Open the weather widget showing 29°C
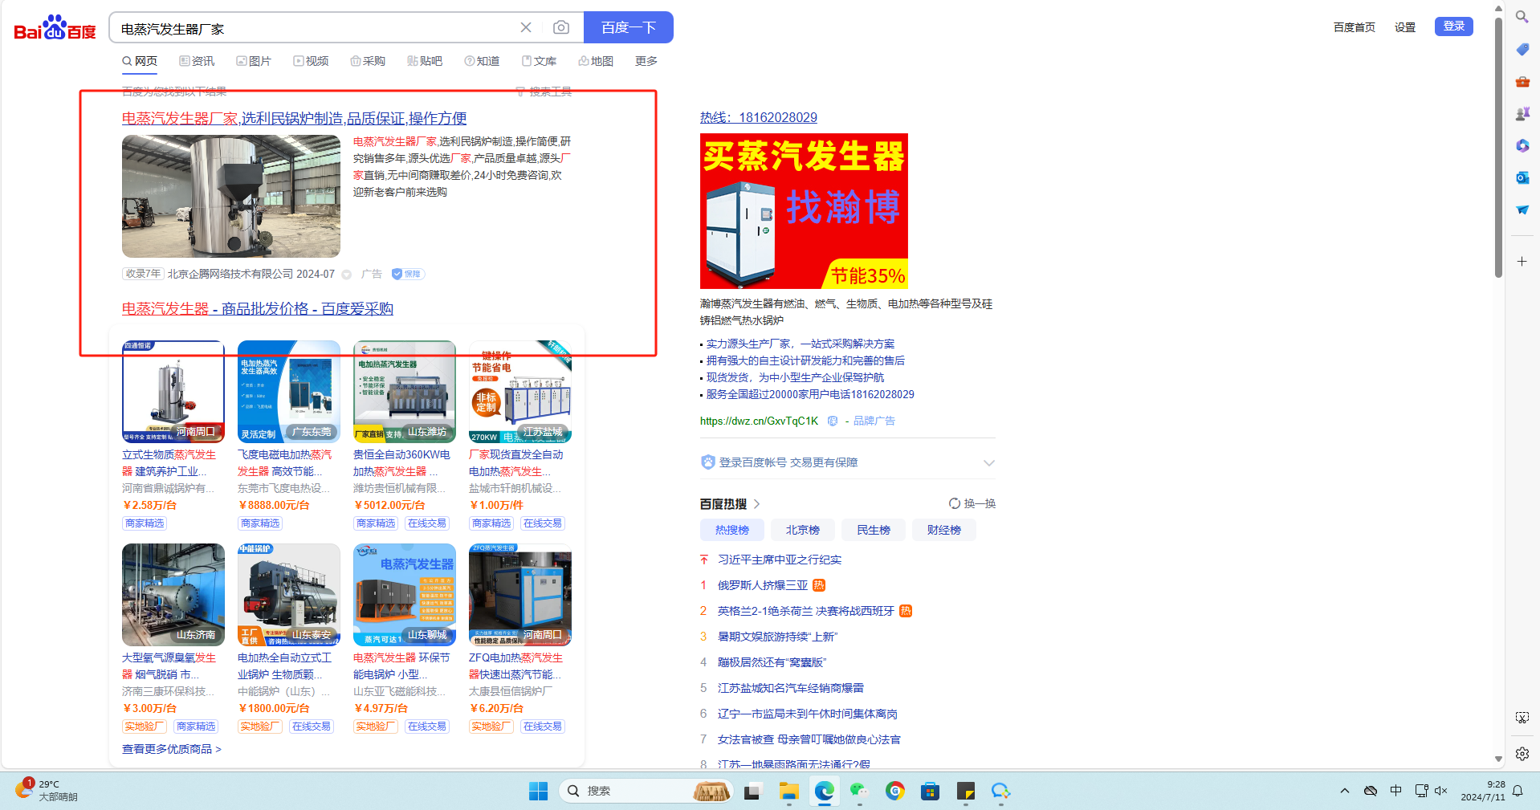Screen dimensions: 1540x810 47,792
